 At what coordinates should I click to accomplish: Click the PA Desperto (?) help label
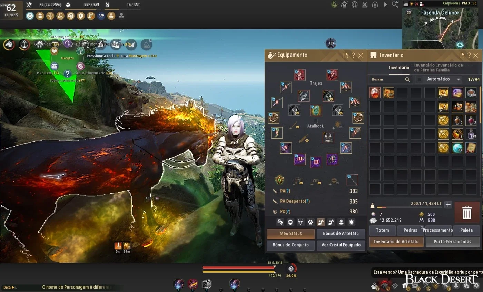(295, 202)
